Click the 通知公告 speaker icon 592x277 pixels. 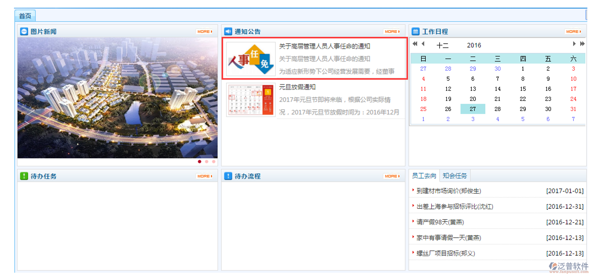coord(228,32)
